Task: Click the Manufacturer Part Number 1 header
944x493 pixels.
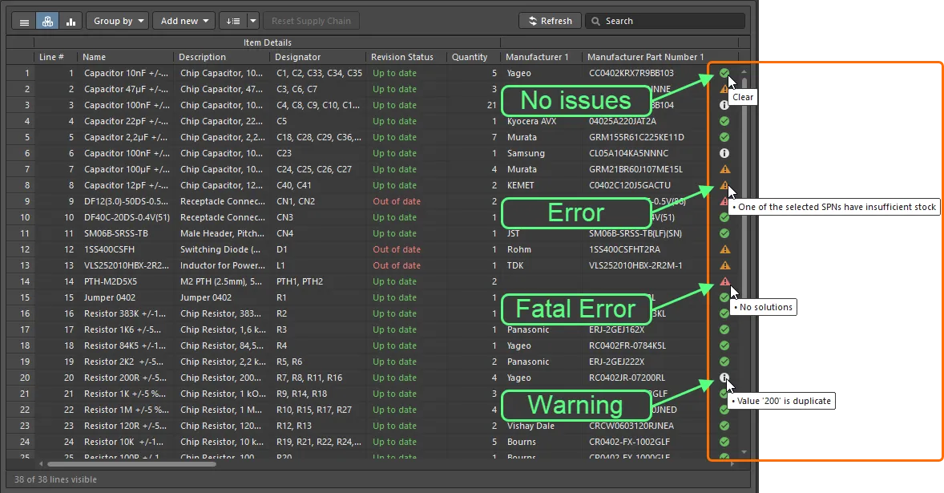Action: tap(645, 57)
